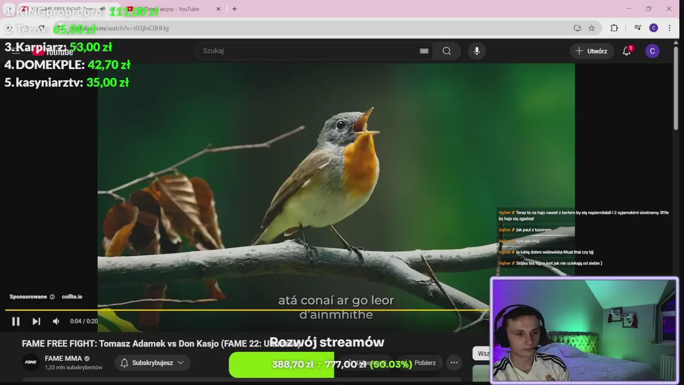684x385 pixels.
Task: Click the streamer webcam thumbnail
Action: click(584, 330)
